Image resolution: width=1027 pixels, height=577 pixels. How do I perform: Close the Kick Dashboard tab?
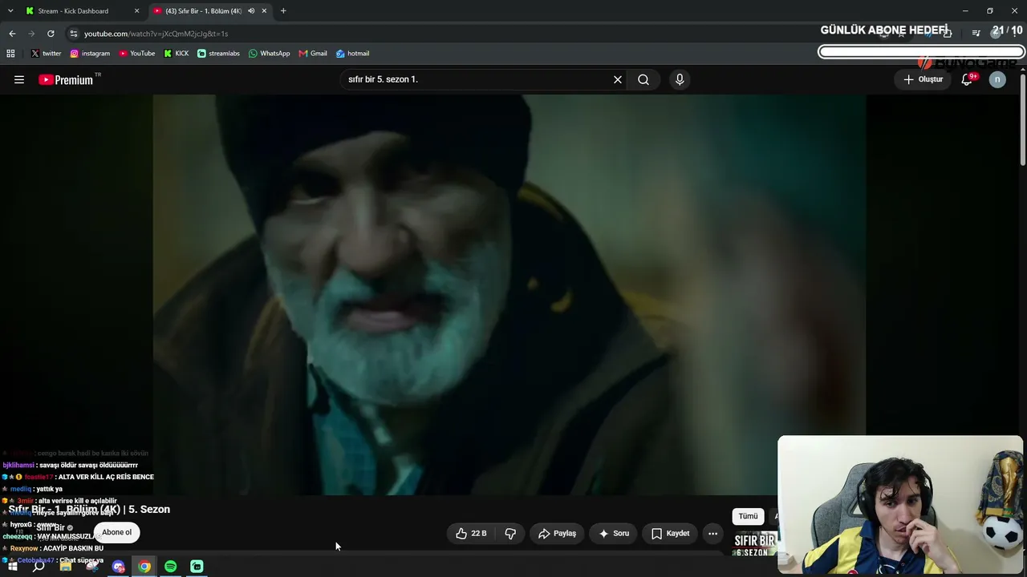tap(136, 11)
